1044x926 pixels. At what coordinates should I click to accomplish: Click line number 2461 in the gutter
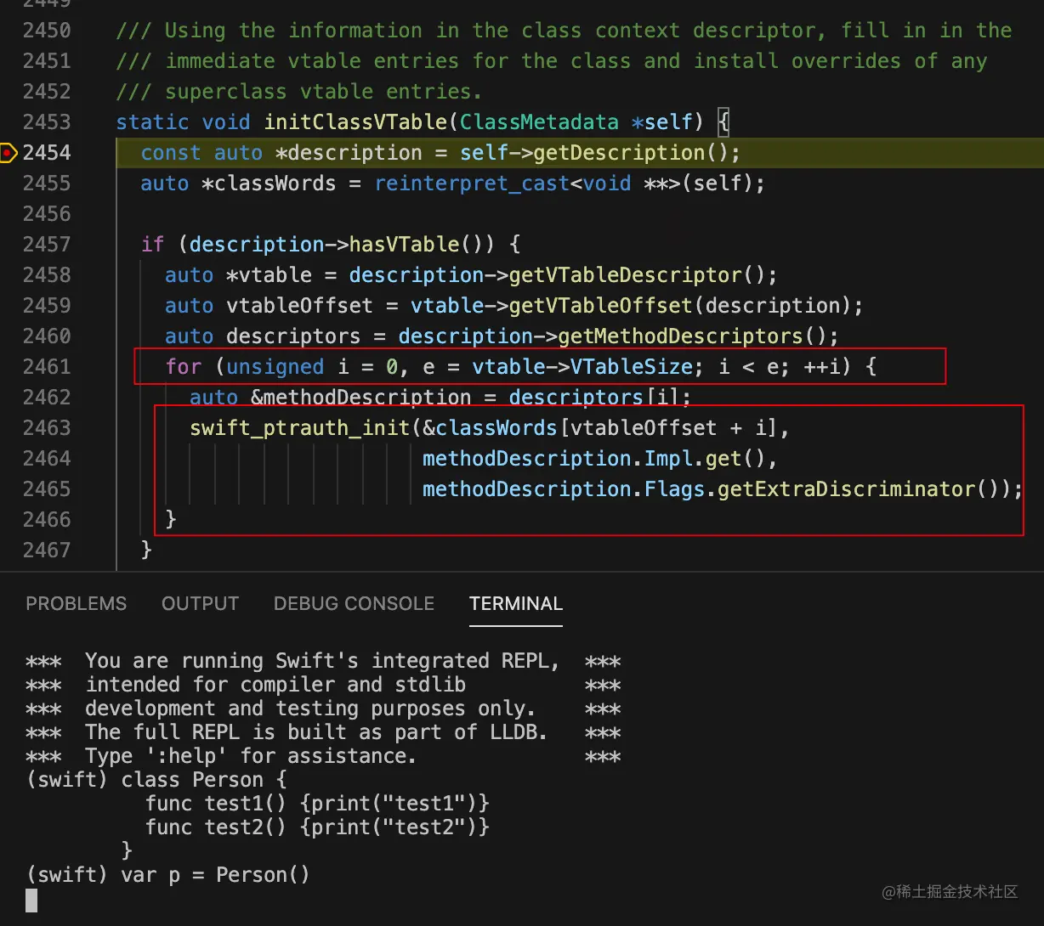tap(47, 367)
